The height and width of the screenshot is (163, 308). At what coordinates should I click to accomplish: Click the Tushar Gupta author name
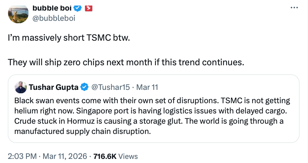[x=54, y=87]
